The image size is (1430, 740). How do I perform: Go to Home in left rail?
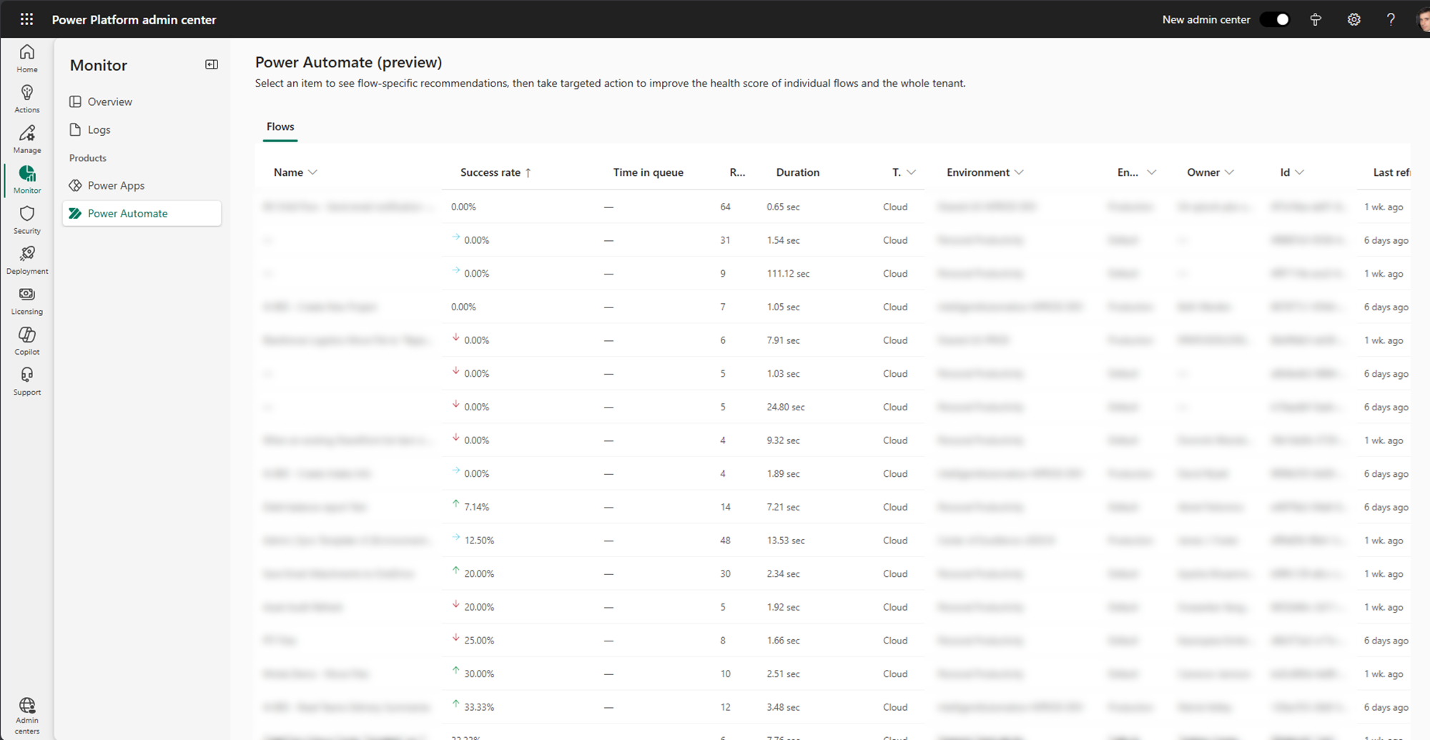click(x=27, y=59)
